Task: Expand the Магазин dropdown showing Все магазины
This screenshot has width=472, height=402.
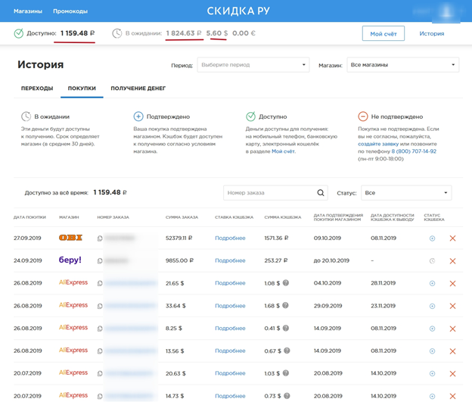Action: [x=402, y=65]
